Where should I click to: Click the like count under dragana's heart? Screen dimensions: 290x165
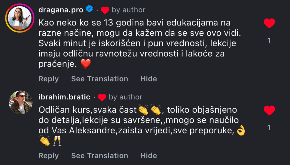(x=269, y=40)
